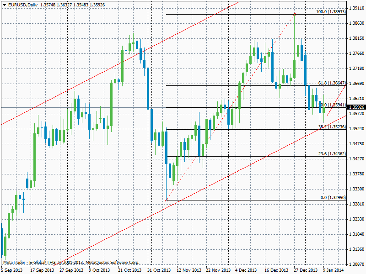
Task: Select the 61.8 (1.36647) Fibonacci level label
Action: click(x=332, y=83)
